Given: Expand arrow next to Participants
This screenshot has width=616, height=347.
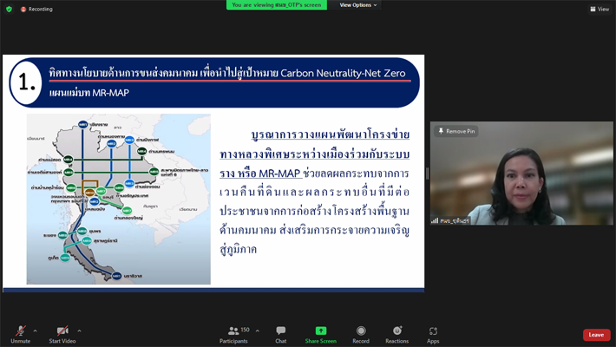Looking at the screenshot, I should pyautogui.click(x=258, y=331).
